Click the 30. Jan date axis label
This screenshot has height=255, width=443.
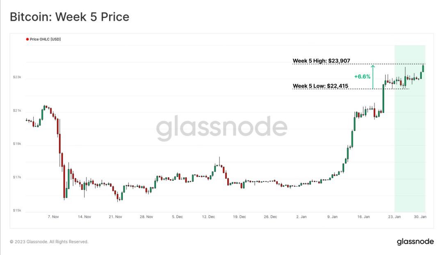(x=420, y=216)
